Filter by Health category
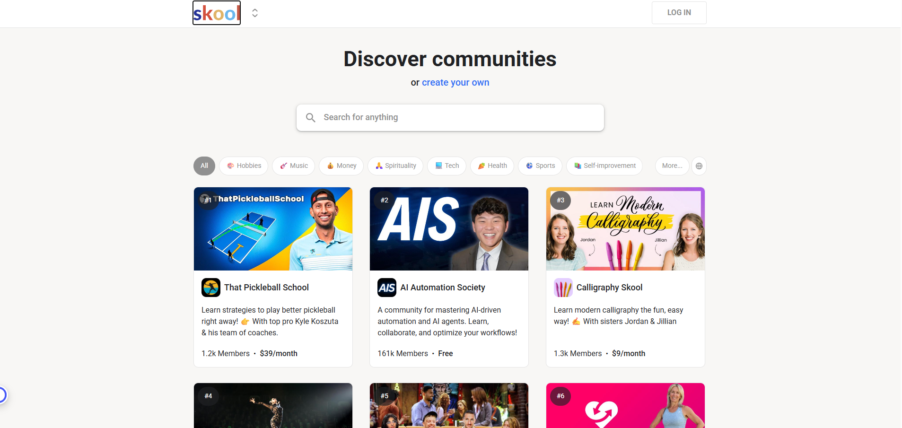This screenshot has width=902, height=428. 492,166
